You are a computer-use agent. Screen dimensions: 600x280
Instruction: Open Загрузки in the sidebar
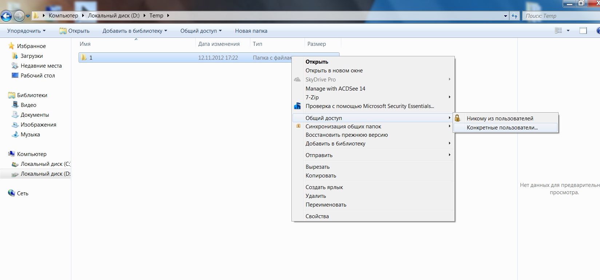point(32,56)
